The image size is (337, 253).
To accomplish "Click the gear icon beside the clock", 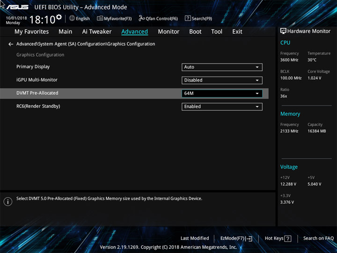I will pyautogui.click(x=59, y=17).
